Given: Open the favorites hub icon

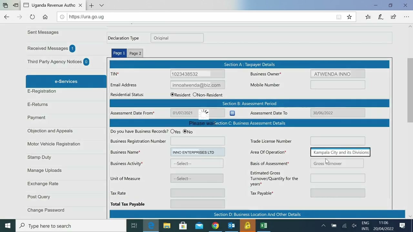Looking at the screenshot, I should [x=368, y=17].
